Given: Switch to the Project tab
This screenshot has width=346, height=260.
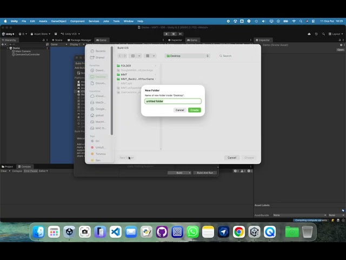Looking at the screenshot, I should tap(8, 167).
